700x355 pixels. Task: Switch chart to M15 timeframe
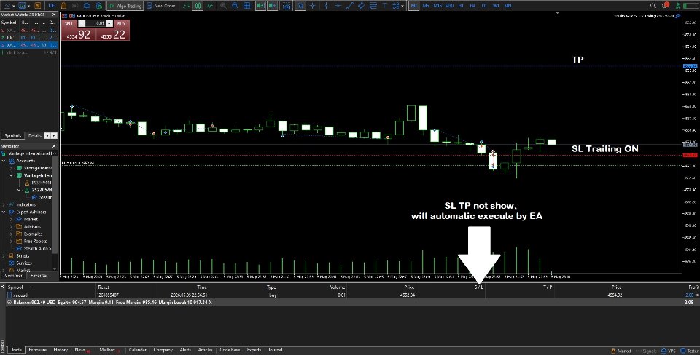(437, 6)
